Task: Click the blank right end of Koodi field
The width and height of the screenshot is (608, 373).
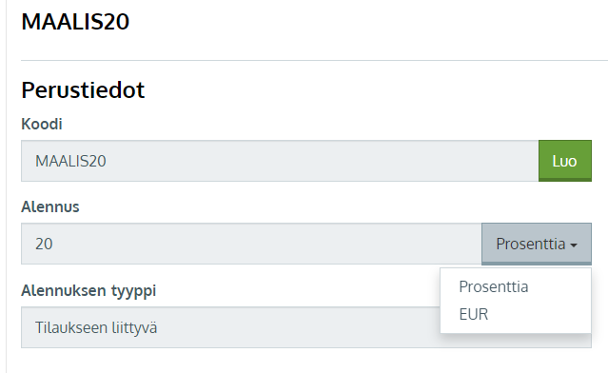Action: 465,161
